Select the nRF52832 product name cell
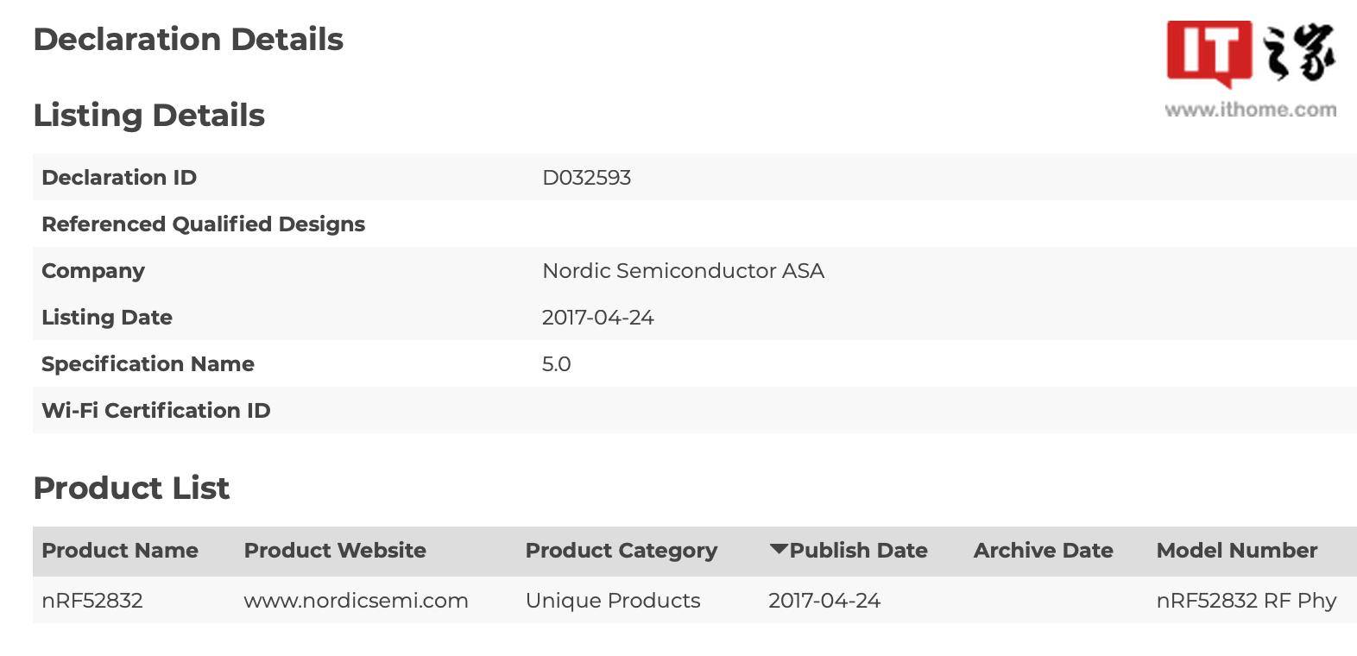1357x656 pixels. tap(92, 601)
